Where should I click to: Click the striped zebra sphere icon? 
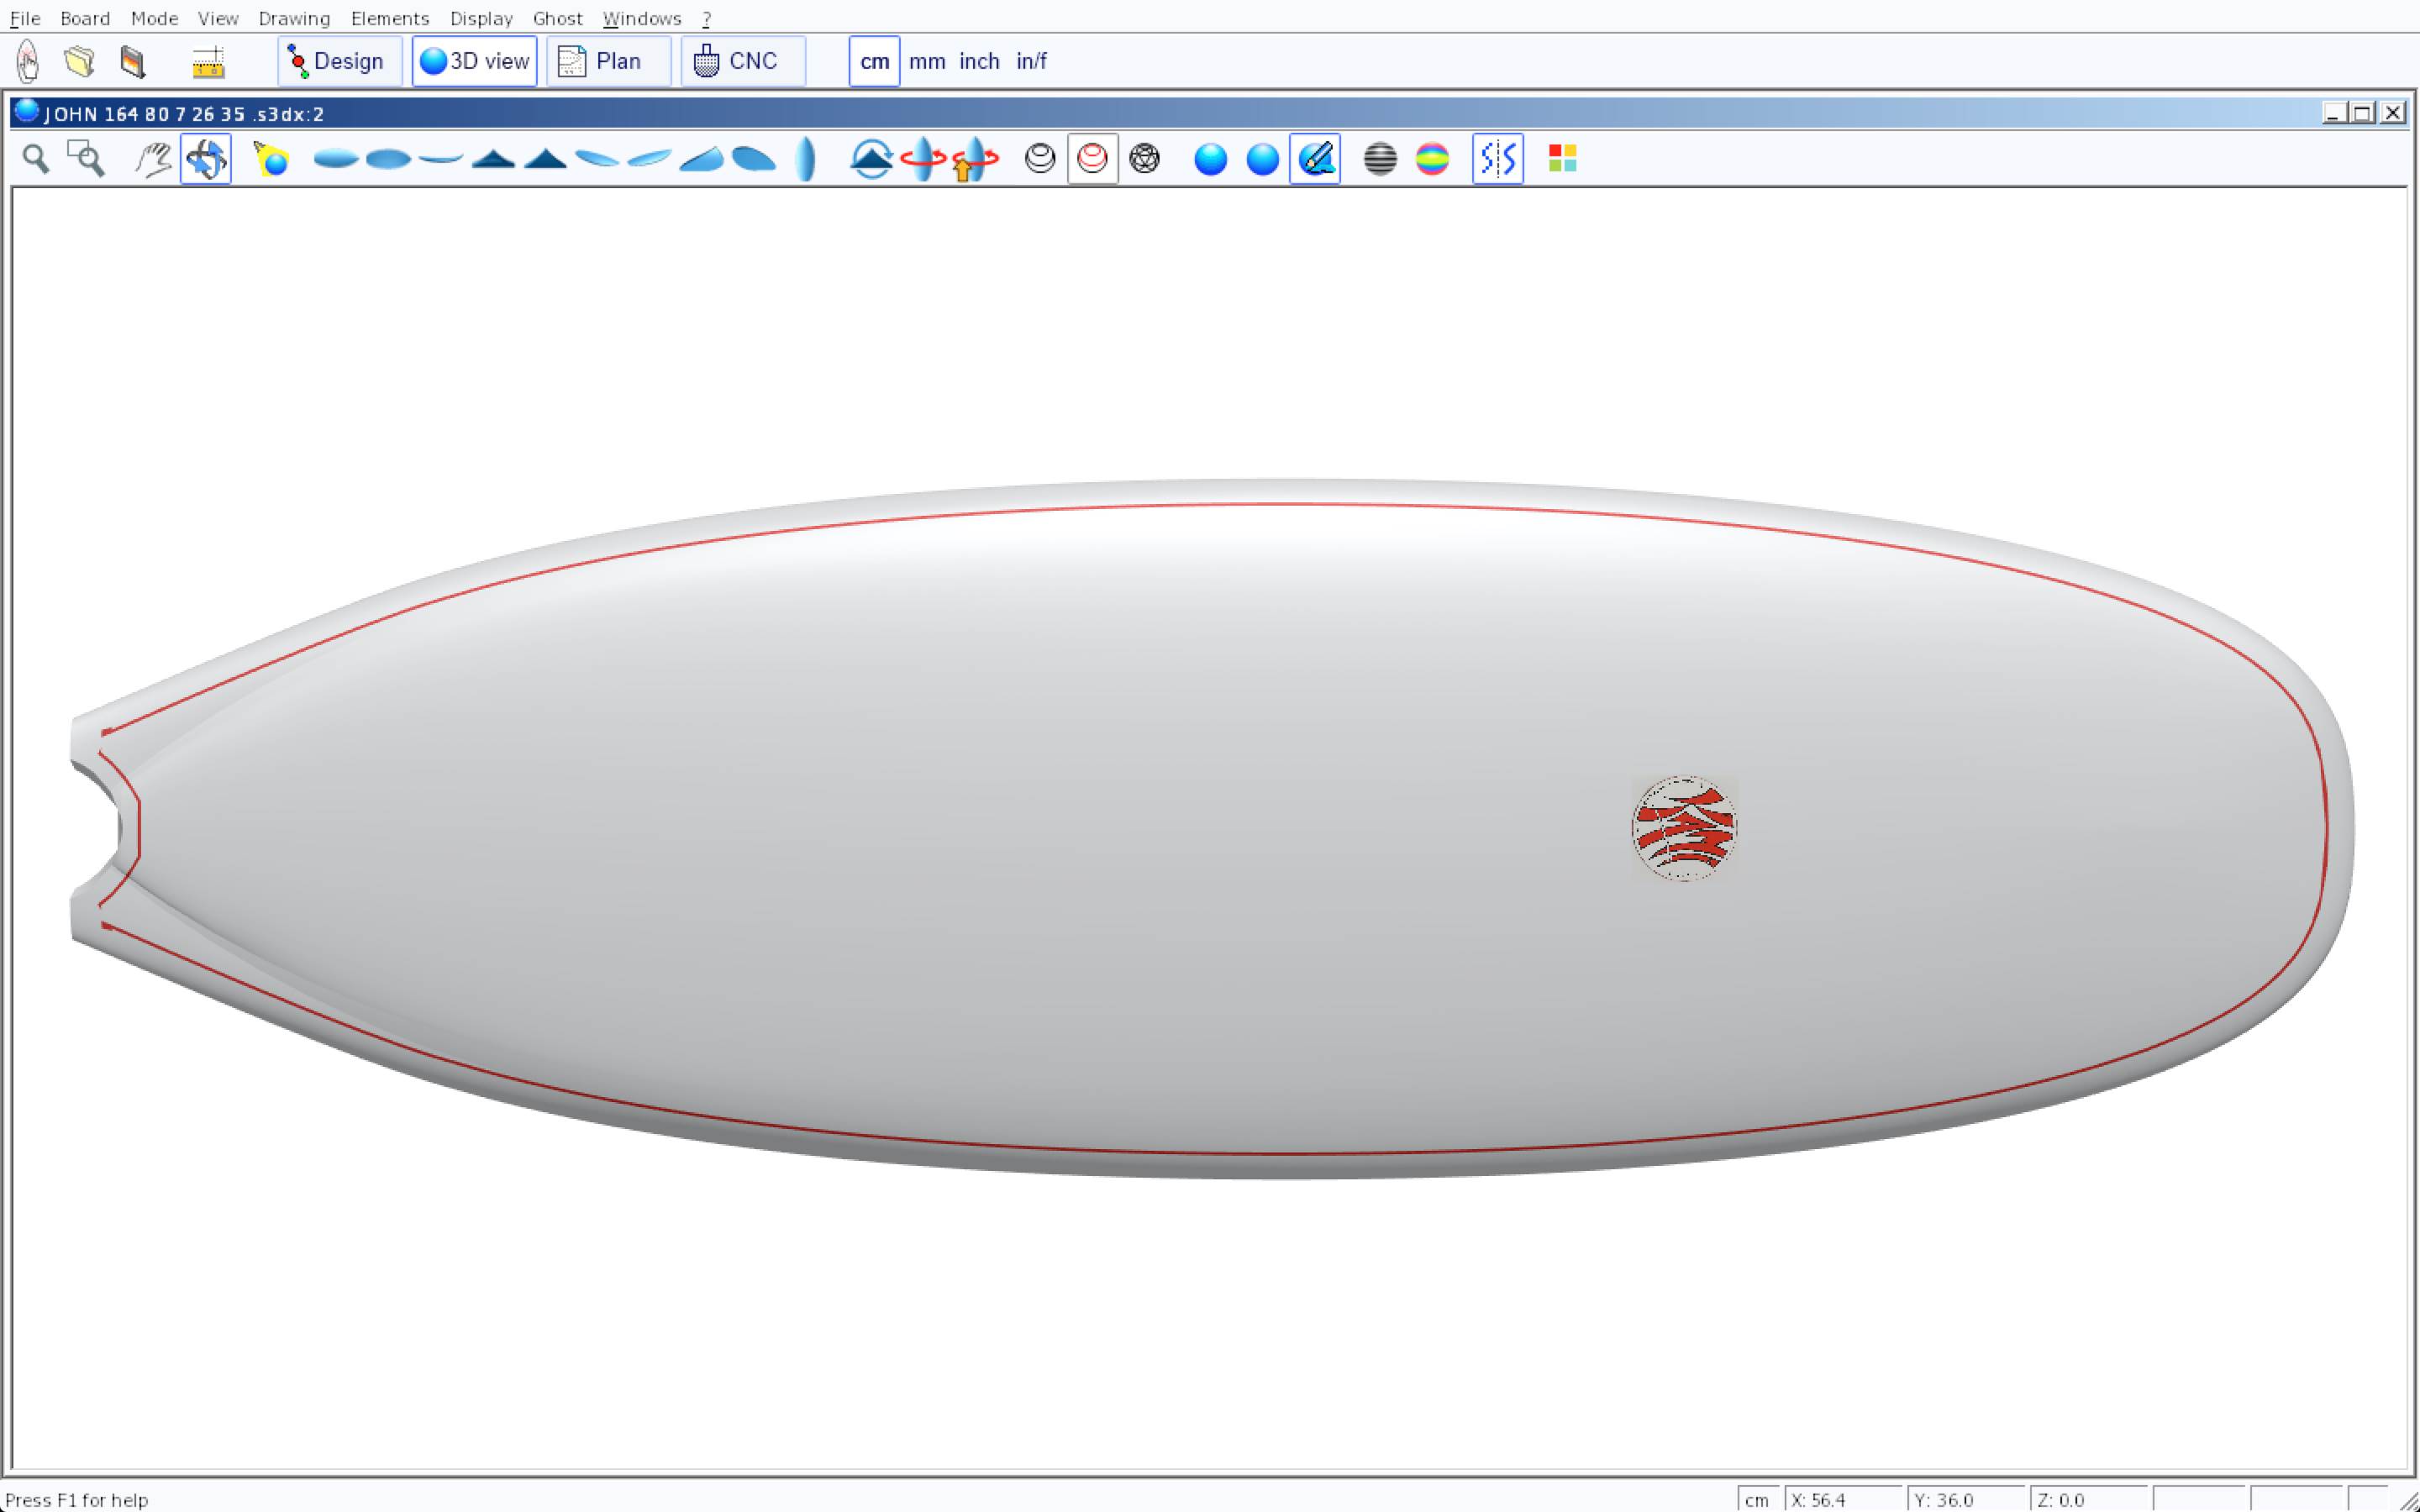pos(1380,159)
